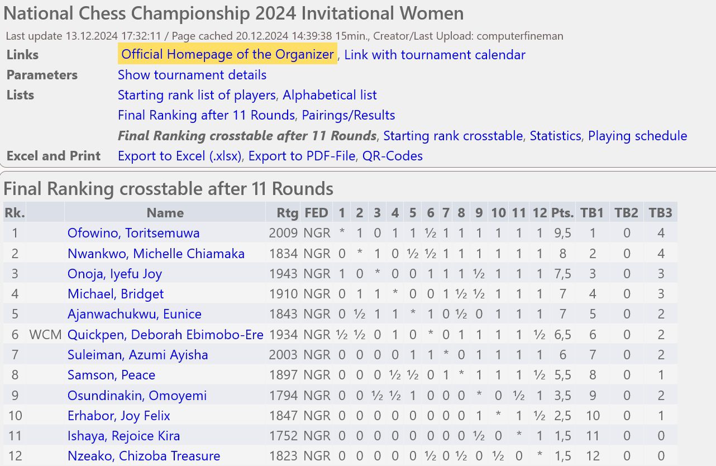Open the Playing schedule
Viewport: 716px width, 466px height.
[637, 136]
